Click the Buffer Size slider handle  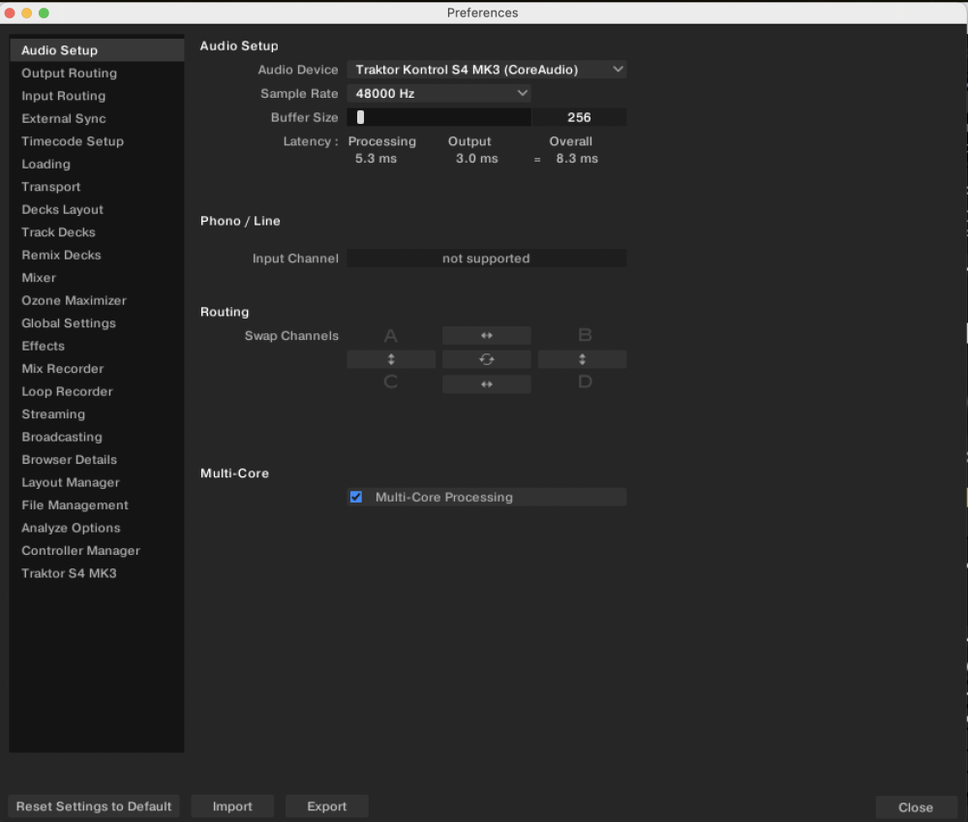(x=360, y=117)
